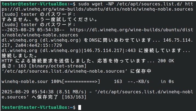
Task: Click the 'in 0s' elapsed time text
Action: point(167,81)
